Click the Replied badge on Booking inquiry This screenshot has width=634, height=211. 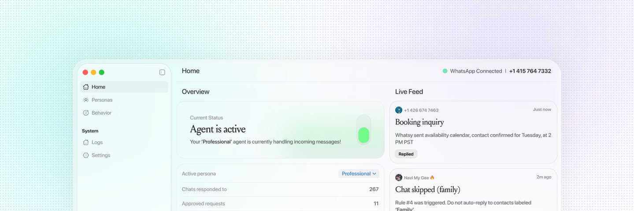(x=406, y=154)
